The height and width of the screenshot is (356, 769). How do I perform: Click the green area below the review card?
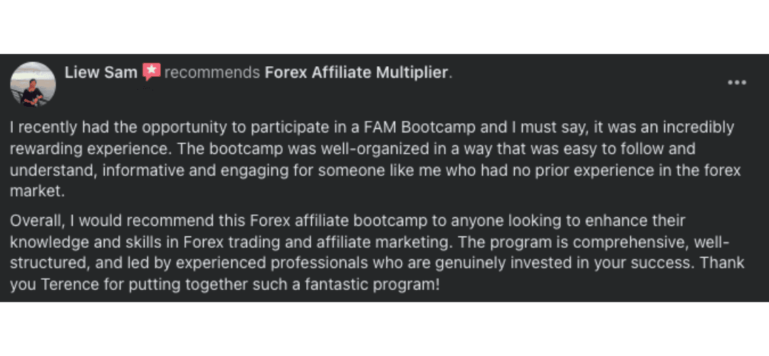(384, 329)
